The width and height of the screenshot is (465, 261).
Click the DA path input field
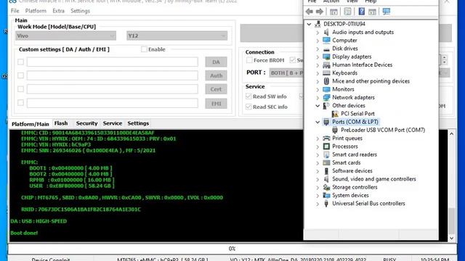[113, 62]
